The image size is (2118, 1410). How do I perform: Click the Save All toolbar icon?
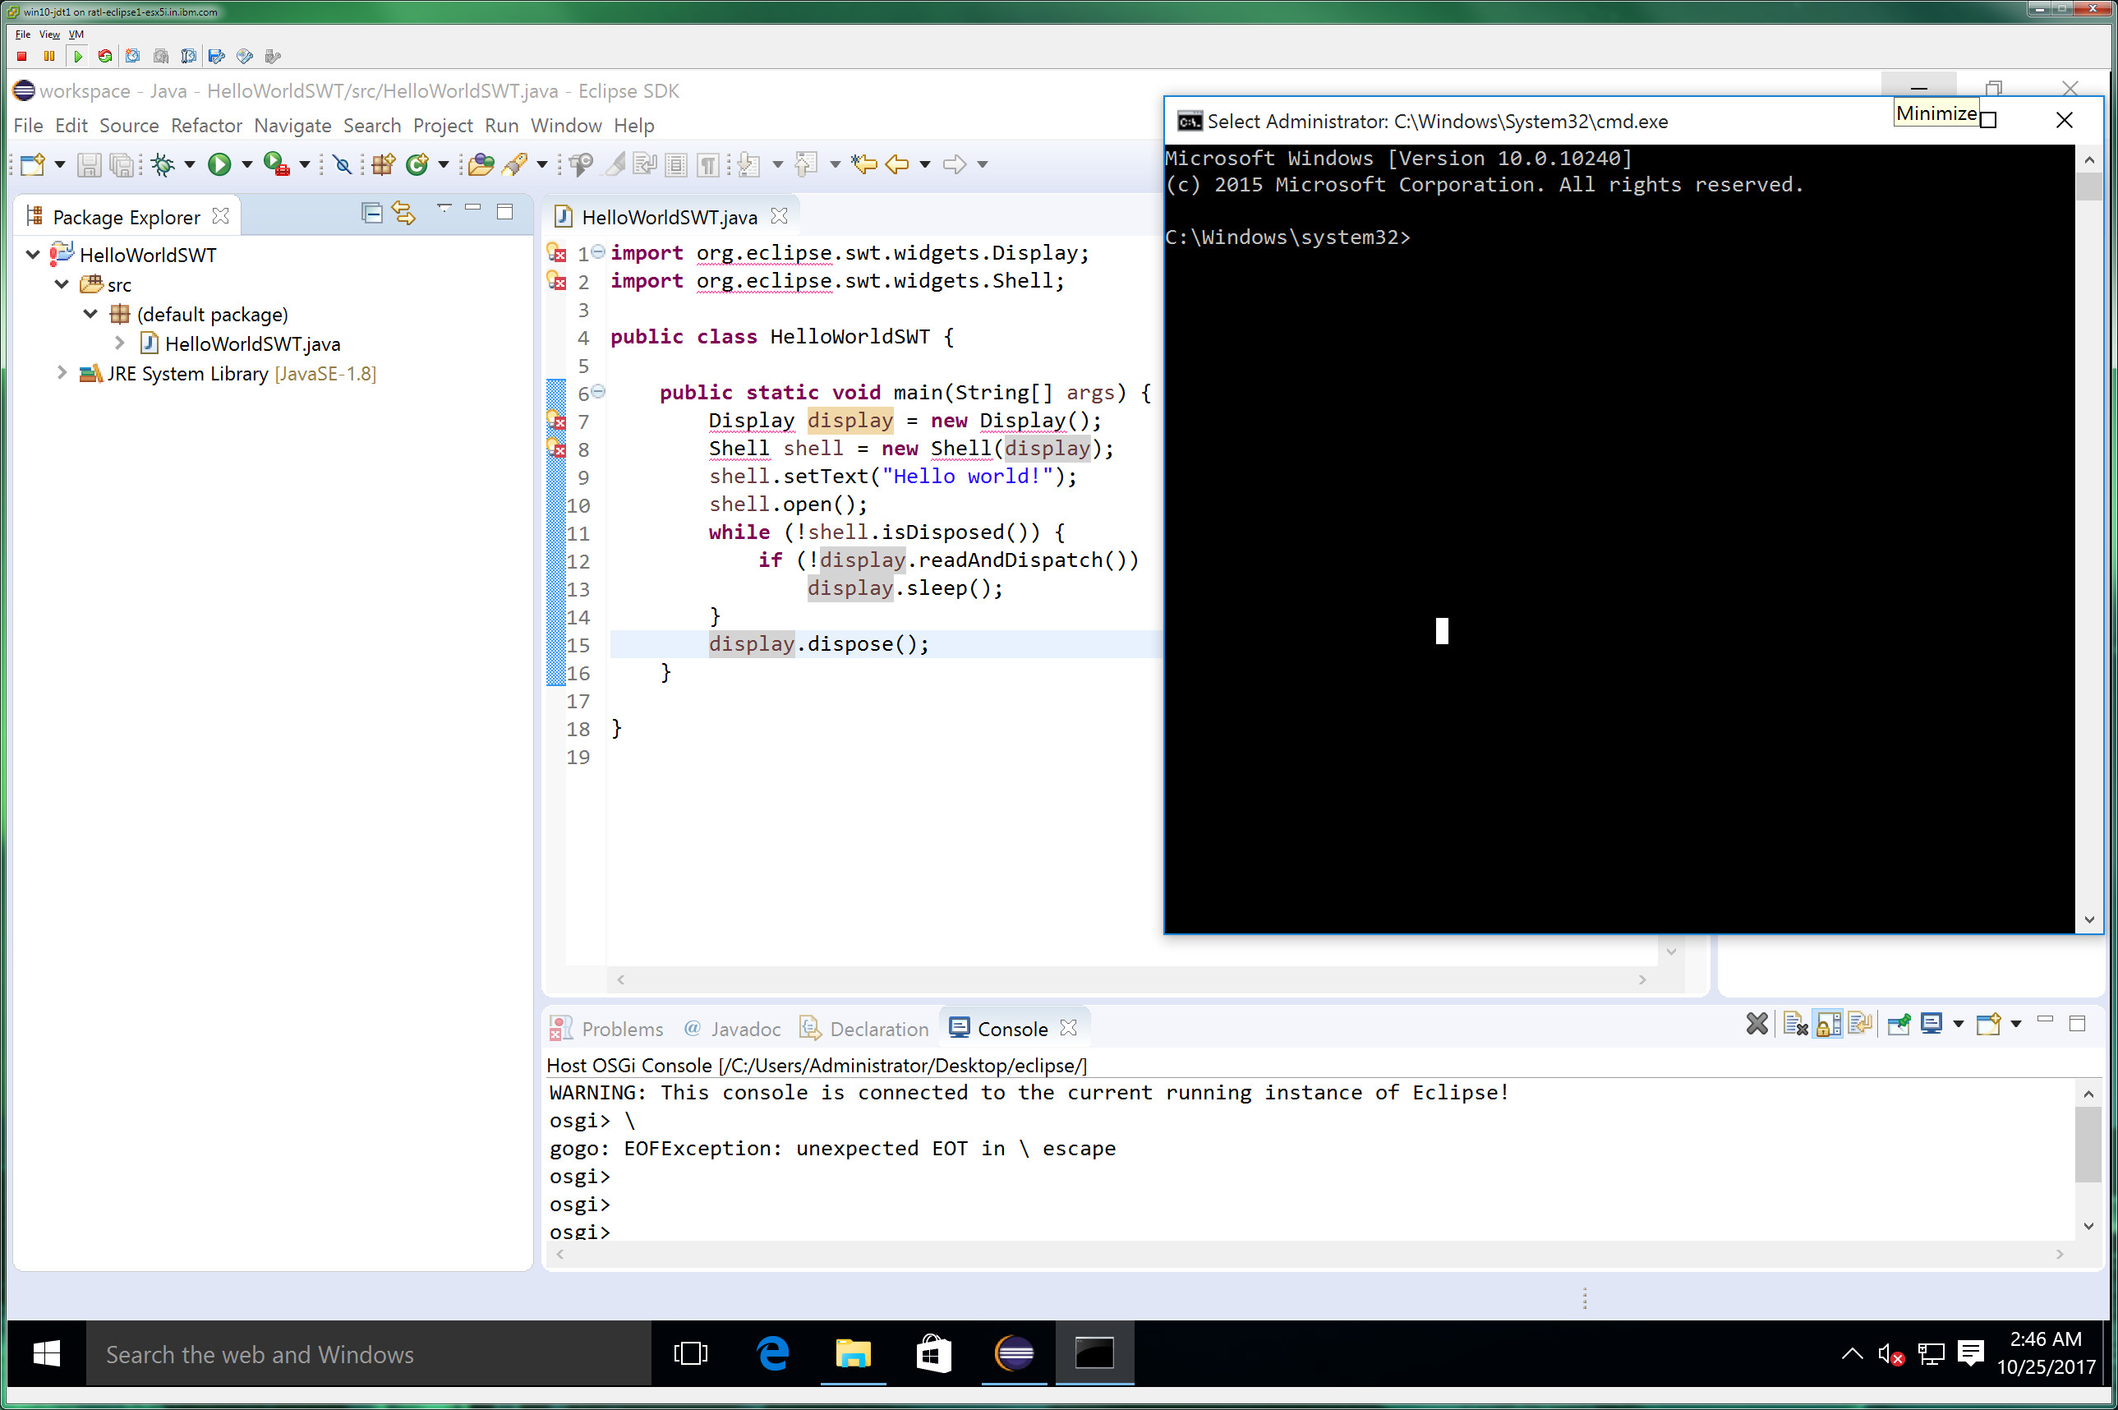point(121,164)
